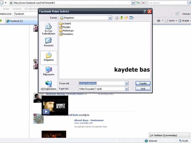The image size is (191, 143).
Task: Open the views menu icon
Action: (132, 18)
